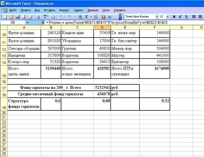Image resolution: width=204 pixels, height=157 pixels.
Task: Click the AutoSum sigma icon
Action: coord(86,17)
